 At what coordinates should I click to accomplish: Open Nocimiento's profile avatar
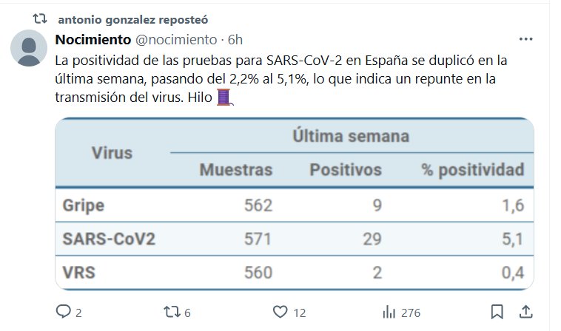[x=29, y=50]
